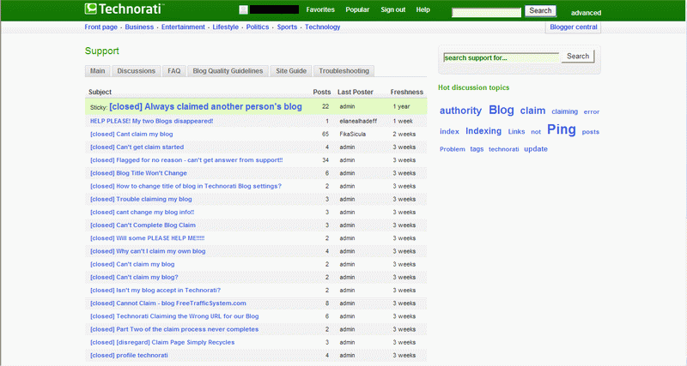Select the update hot topic tag
Image resolution: width=687 pixels, height=366 pixels.
click(536, 148)
